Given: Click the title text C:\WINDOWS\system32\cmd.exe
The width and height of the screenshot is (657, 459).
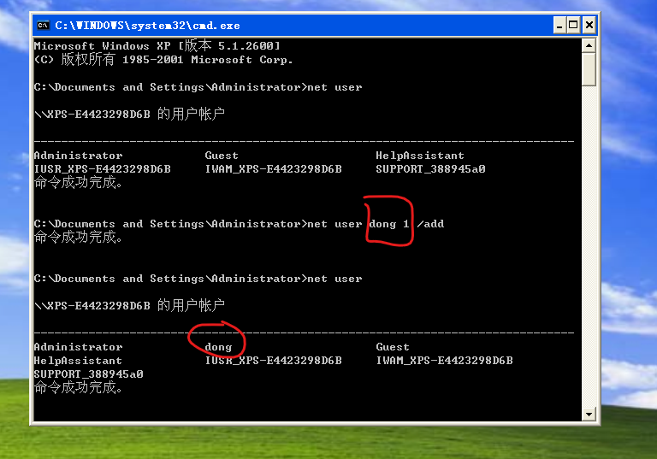Looking at the screenshot, I should click(147, 26).
